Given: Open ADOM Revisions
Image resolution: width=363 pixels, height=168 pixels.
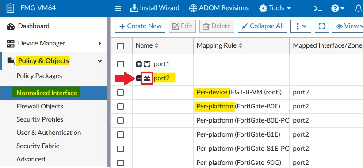Looking at the screenshot, I should [x=219, y=8].
